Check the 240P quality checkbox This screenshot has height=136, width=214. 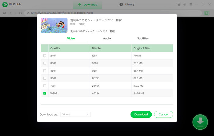tap(45, 56)
